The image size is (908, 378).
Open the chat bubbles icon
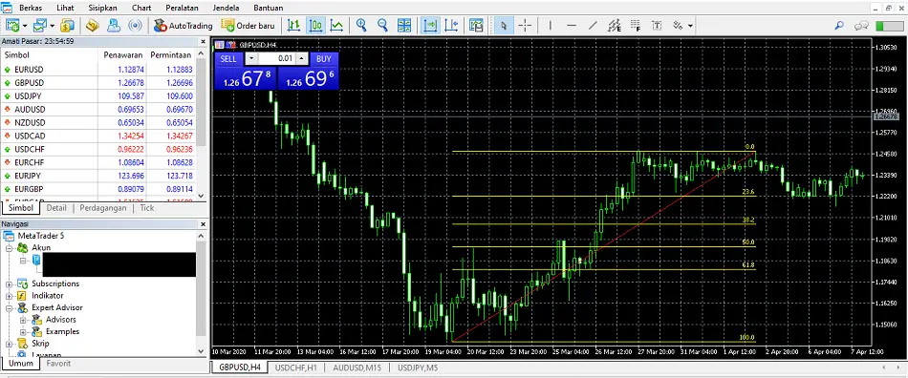(862, 26)
